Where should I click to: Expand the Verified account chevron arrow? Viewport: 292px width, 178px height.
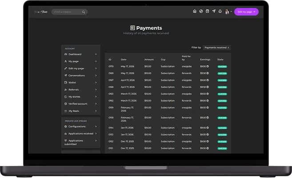point(96,104)
